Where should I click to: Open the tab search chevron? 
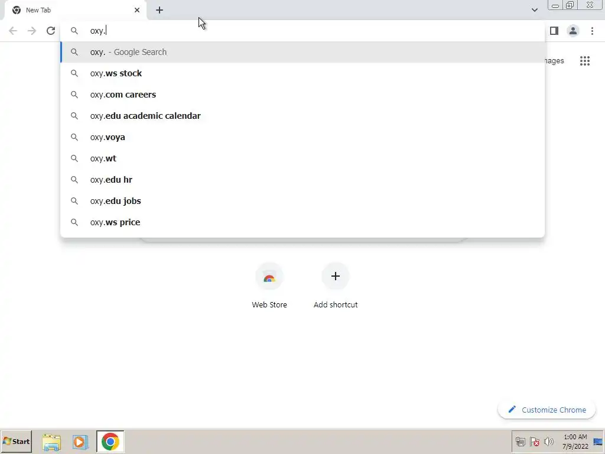click(x=534, y=10)
